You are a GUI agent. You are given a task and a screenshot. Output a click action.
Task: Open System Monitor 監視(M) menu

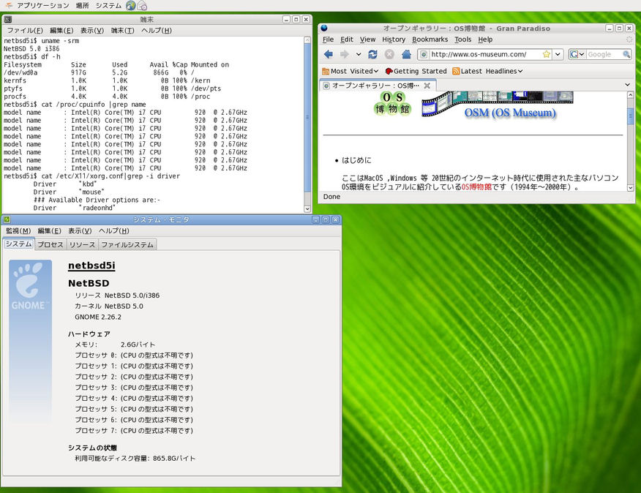coord(18,230)
